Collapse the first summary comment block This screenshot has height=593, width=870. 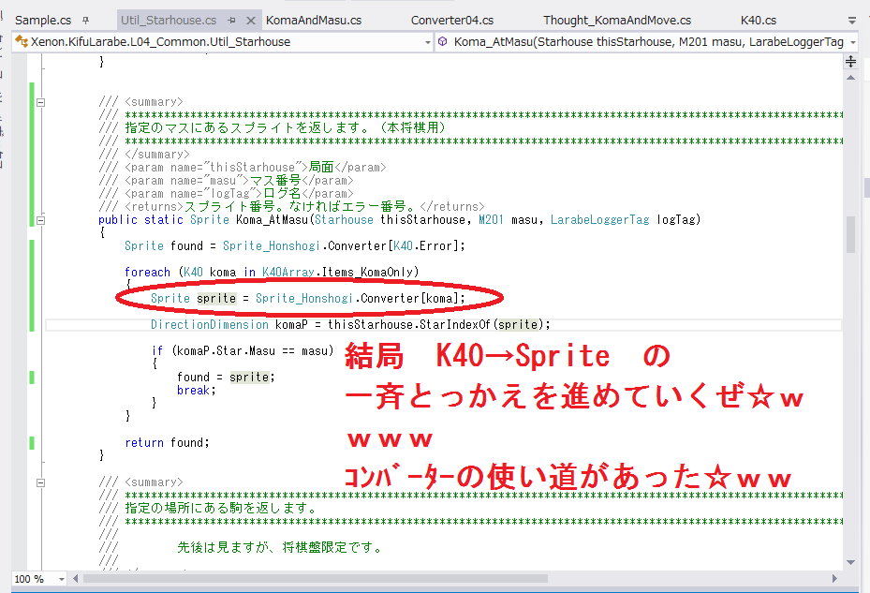[x=40, y=102]
